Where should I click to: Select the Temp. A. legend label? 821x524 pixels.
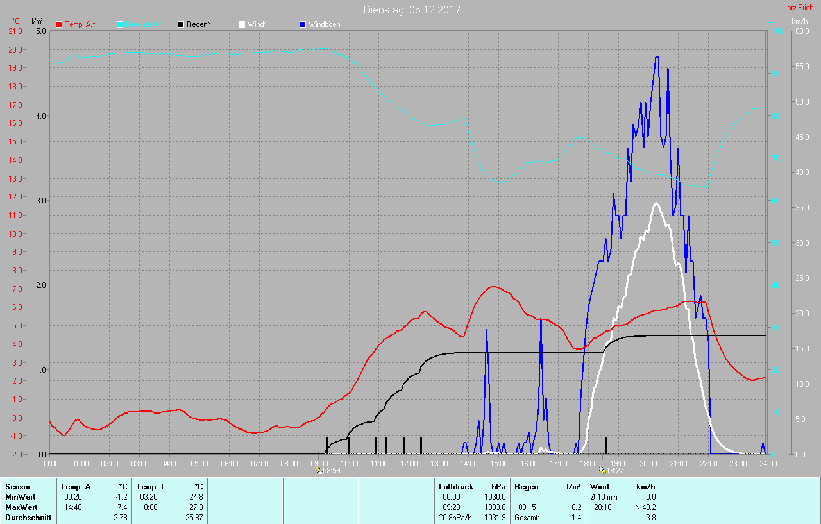click(x=80, y=24)
